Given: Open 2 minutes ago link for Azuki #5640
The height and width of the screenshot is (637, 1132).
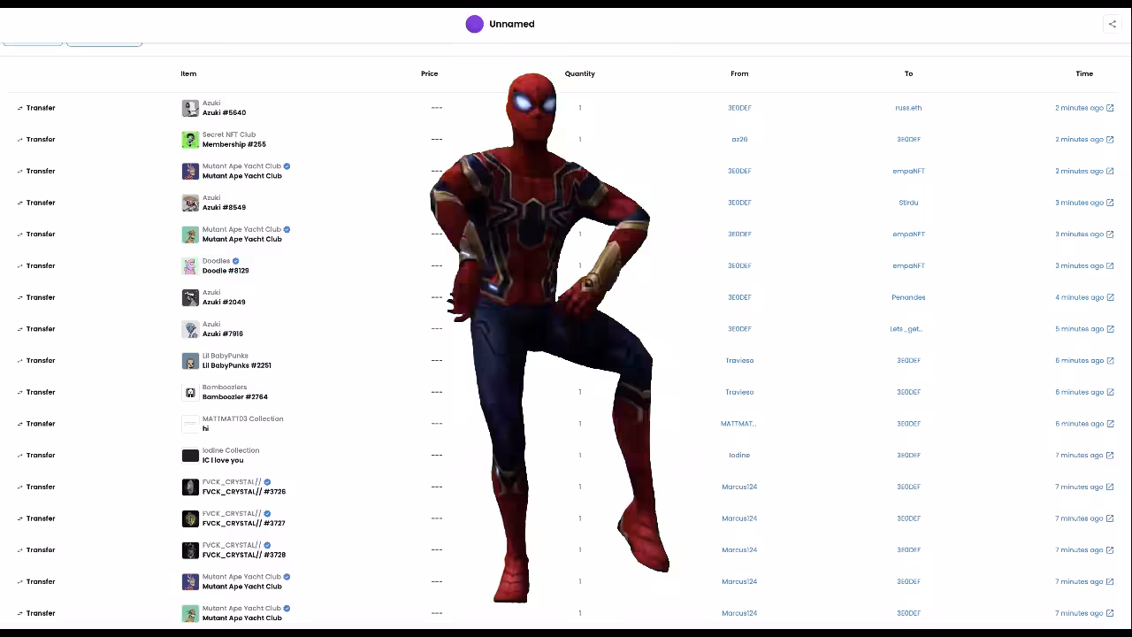Looking at the screenshot, I should 1079,108.
